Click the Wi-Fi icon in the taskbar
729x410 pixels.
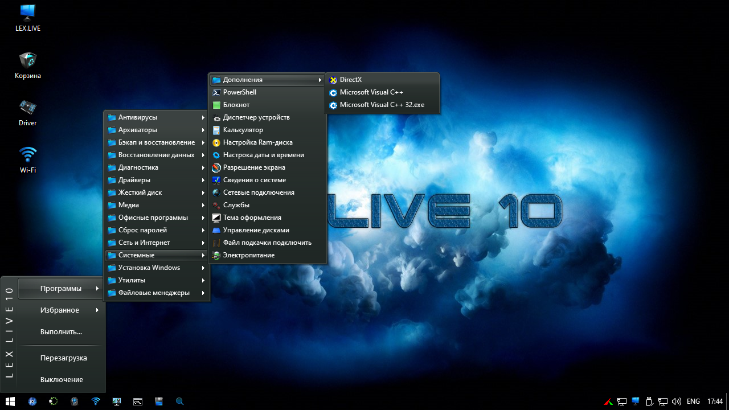point(96,401)
